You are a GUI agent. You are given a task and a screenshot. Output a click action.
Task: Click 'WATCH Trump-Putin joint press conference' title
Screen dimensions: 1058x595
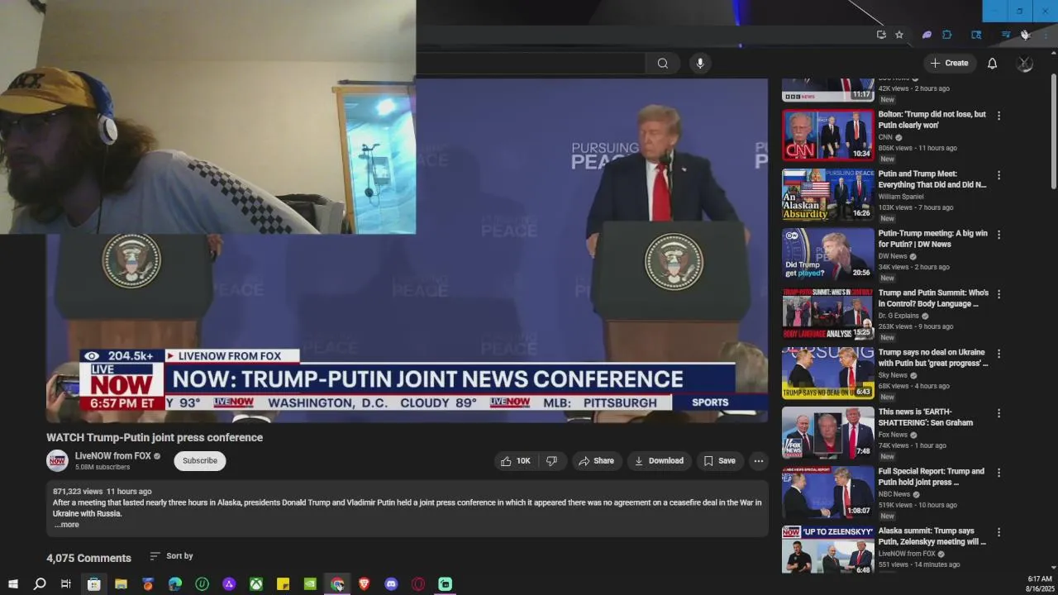click(x=155, y=438)
